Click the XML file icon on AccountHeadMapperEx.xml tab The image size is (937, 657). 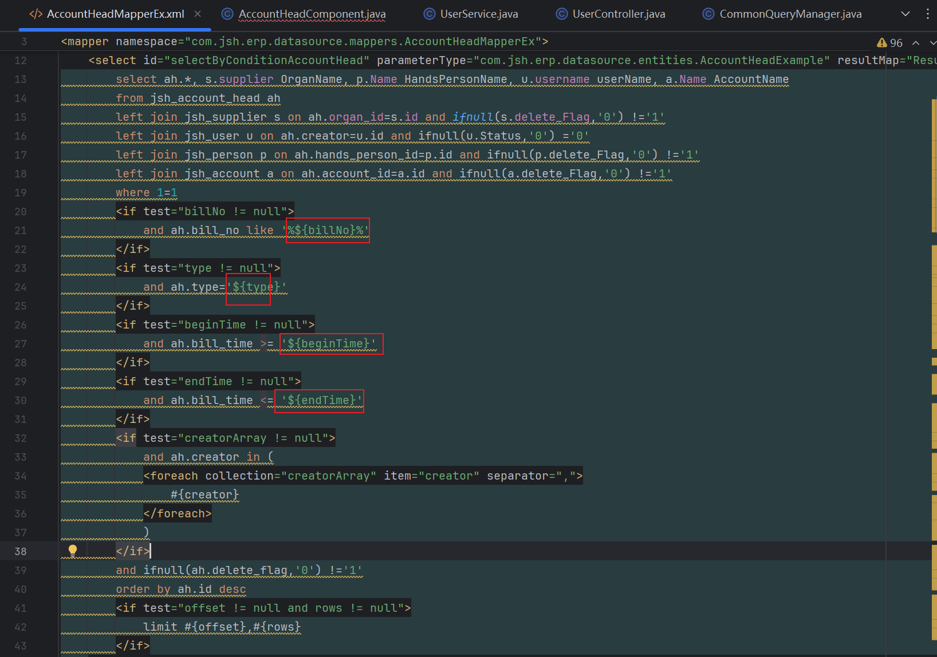(x=36, y=14)
